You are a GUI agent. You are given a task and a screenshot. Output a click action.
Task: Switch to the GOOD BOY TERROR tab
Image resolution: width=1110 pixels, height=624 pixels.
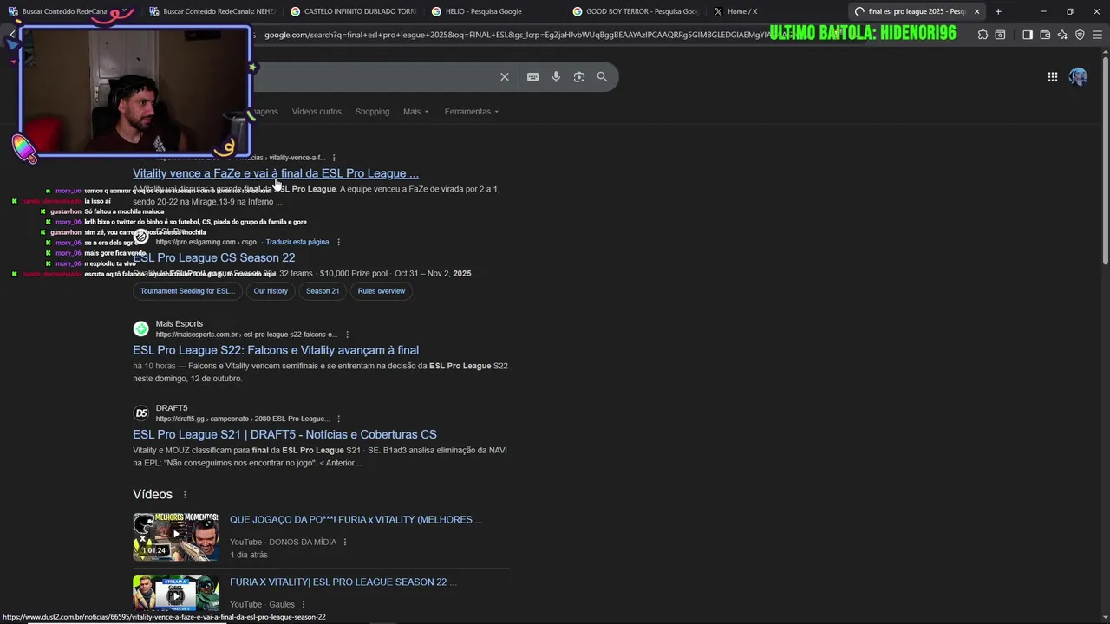click(636, 11)
